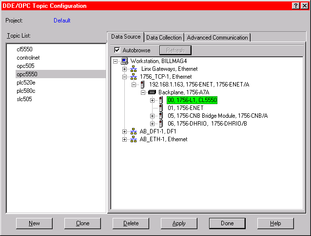Viewport: 311px width, 236px height.
Task: Delete the selected topic
Action: pos(131,223)
